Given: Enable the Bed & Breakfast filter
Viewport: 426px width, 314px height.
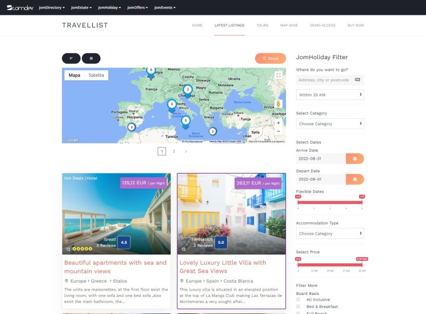Looking at the screenshot, I should coord(298,305).
